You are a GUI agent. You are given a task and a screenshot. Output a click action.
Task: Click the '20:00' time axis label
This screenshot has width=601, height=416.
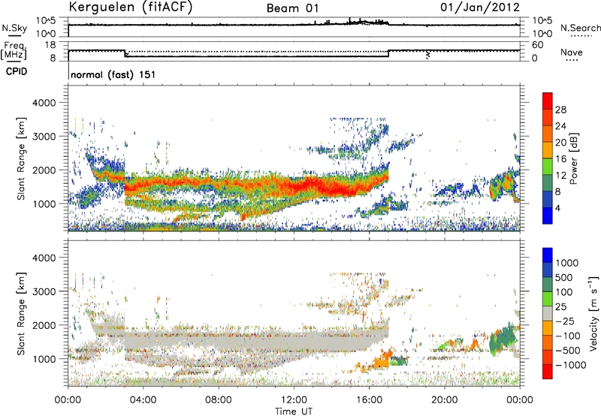click(445, 400)
